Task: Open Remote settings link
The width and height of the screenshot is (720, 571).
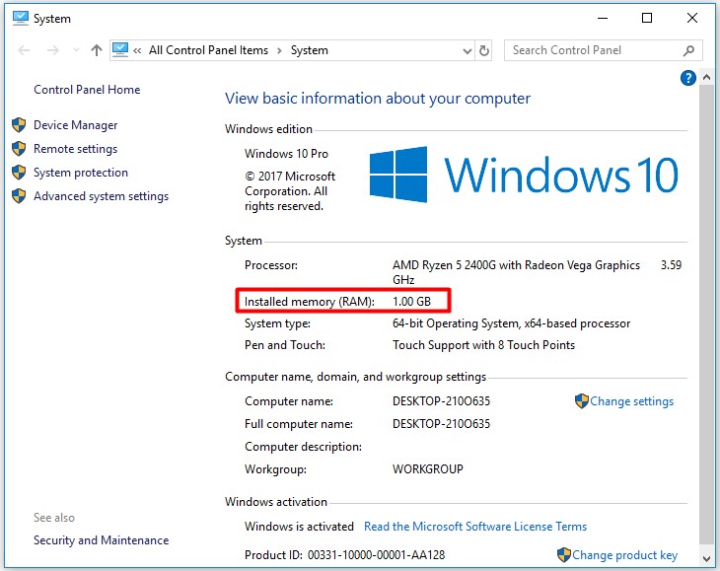Action: point(75,149)
